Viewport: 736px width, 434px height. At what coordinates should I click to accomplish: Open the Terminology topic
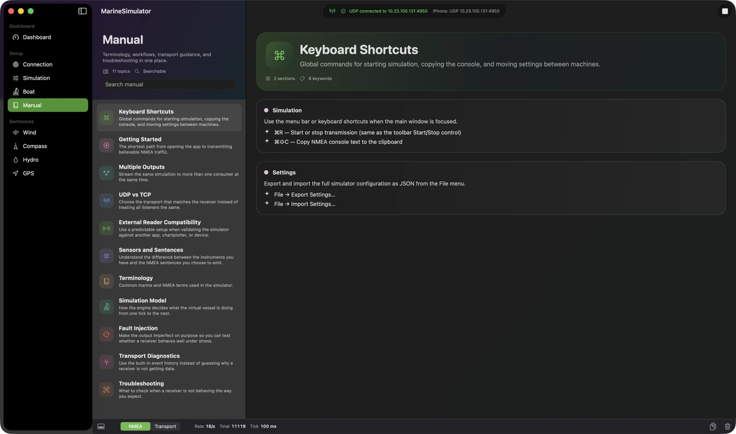(169, 281)
